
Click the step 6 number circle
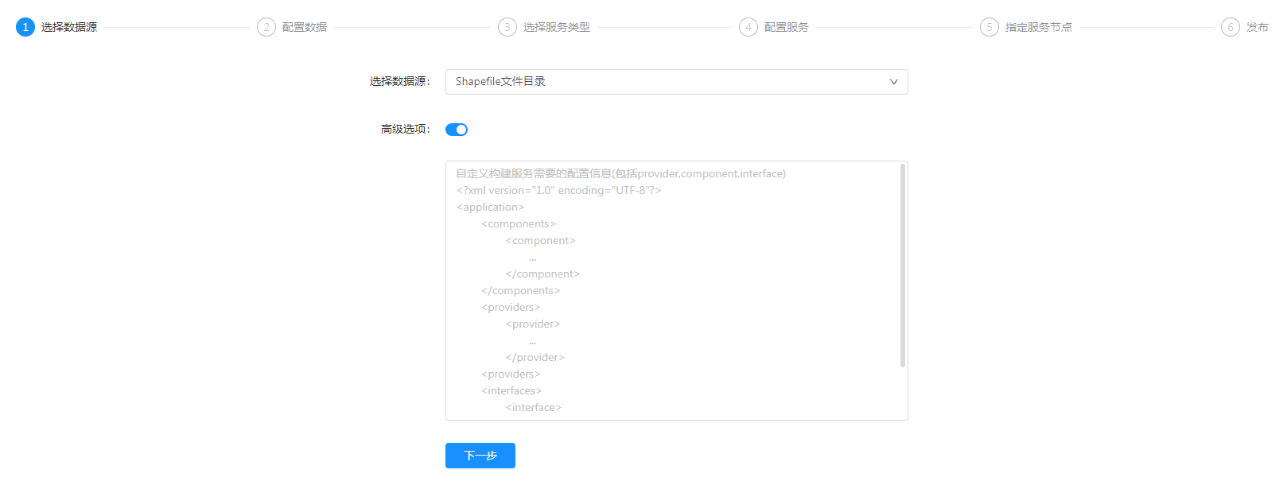coord(1231,27)
